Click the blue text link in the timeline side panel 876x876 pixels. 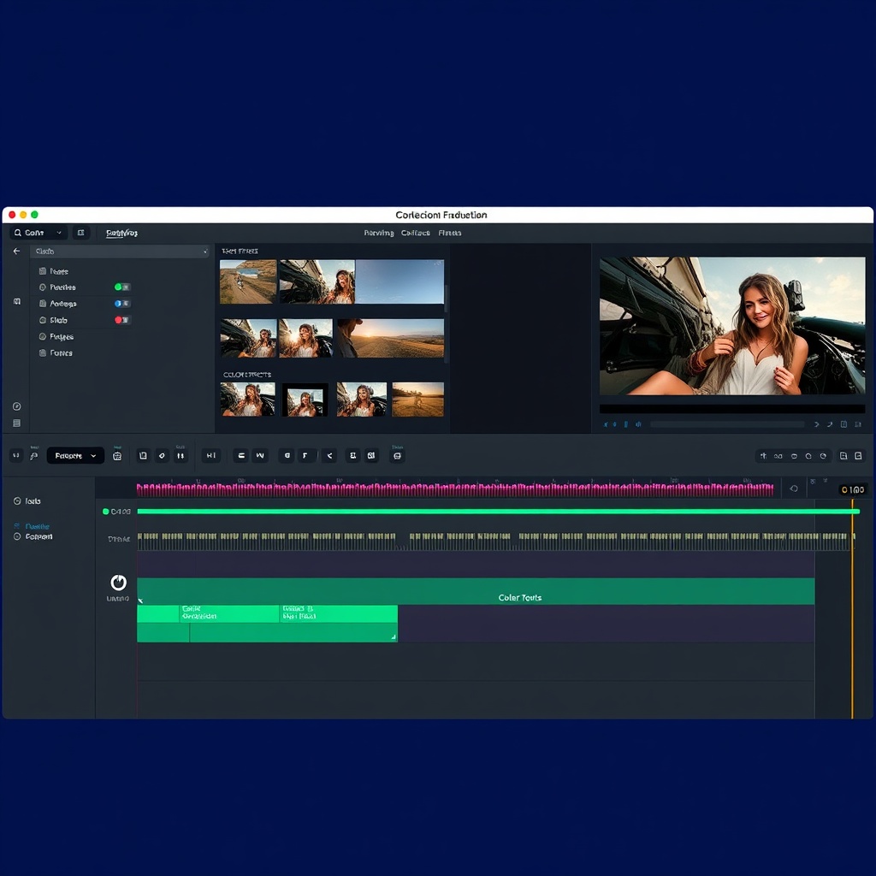pos(38,526)
